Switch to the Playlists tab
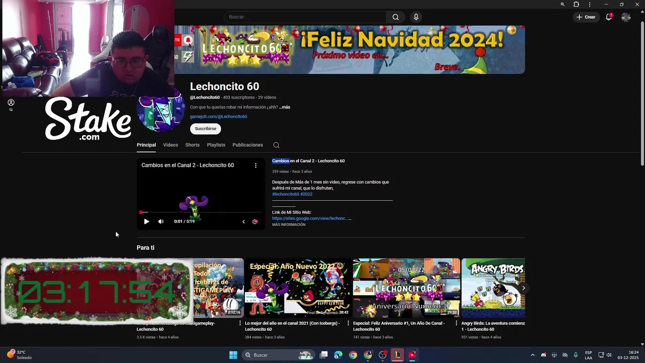The image size is (645, 363). click(x=216, y=145)
